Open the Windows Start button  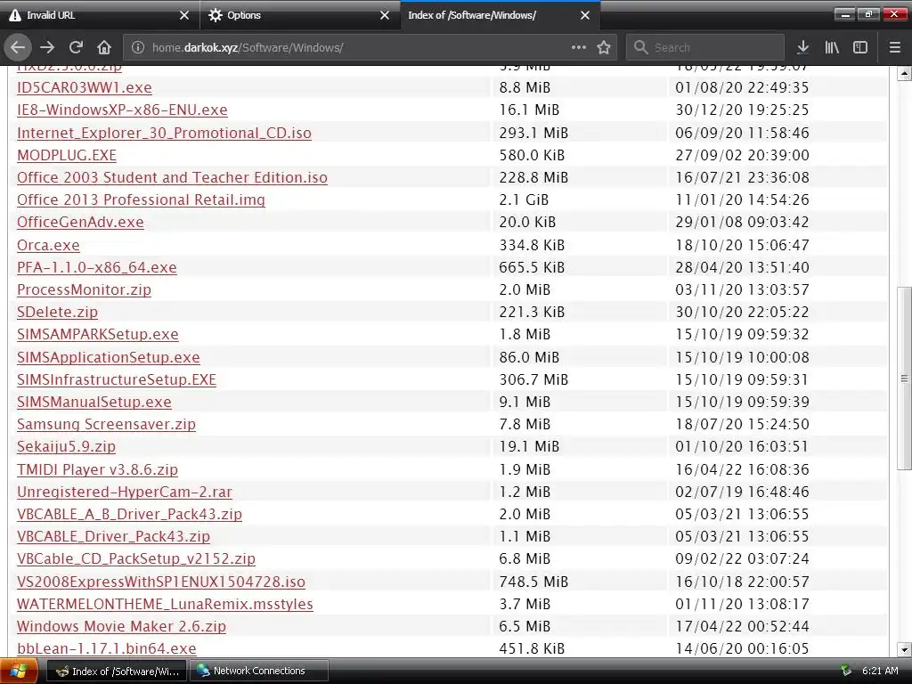[x=19, y=672]
